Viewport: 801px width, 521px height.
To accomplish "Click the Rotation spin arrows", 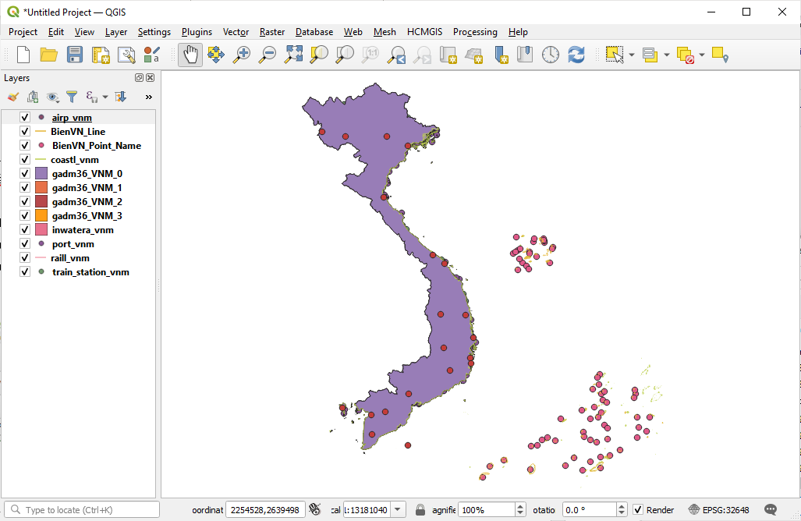I will point(622,510).
